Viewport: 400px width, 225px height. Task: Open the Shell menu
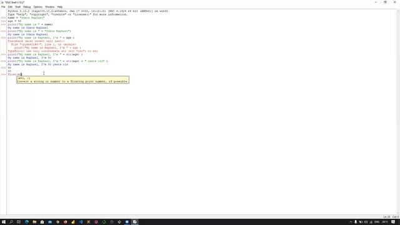[17, 7]
